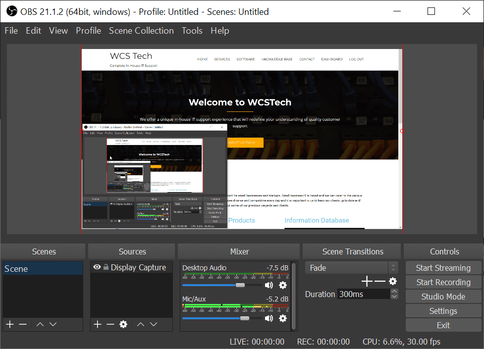
Task: Click the REC: 00:00:00 status text
Action: point(323,342)
